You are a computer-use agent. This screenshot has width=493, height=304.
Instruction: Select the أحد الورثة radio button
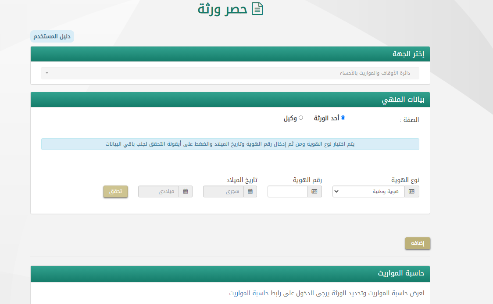[343, 118]
